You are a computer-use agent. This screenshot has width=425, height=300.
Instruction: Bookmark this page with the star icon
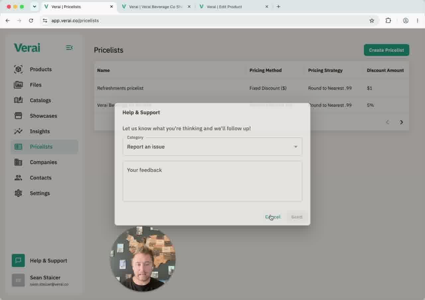[x=372, y=21]
